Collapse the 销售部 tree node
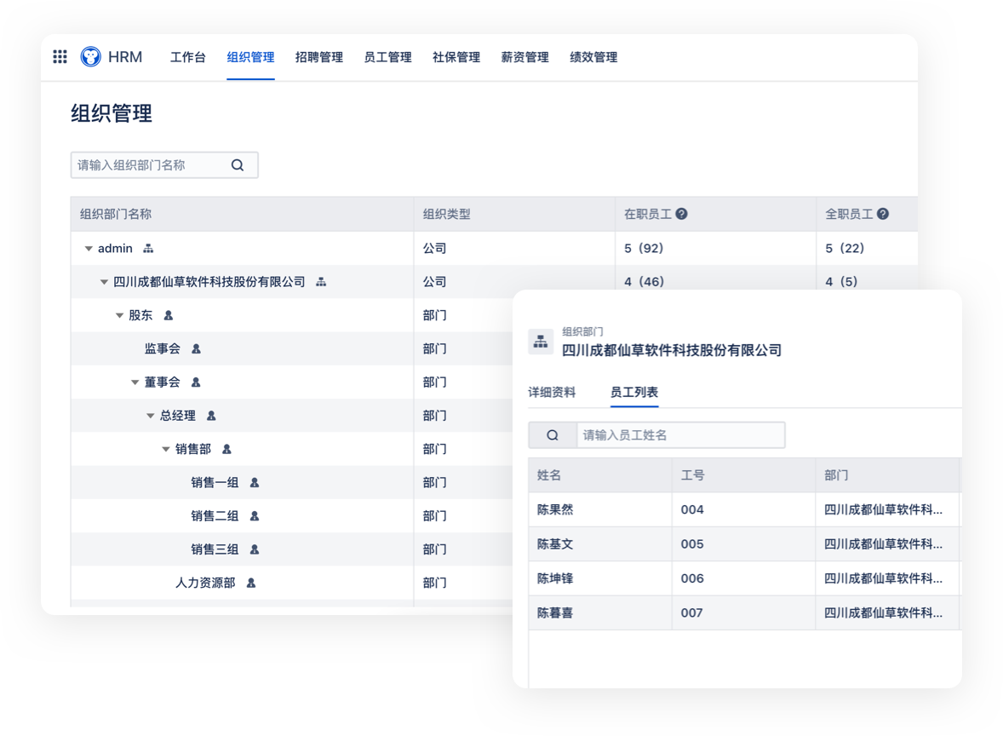The height and width of the screenshot is (736, 1003). (x=166, y=450)
